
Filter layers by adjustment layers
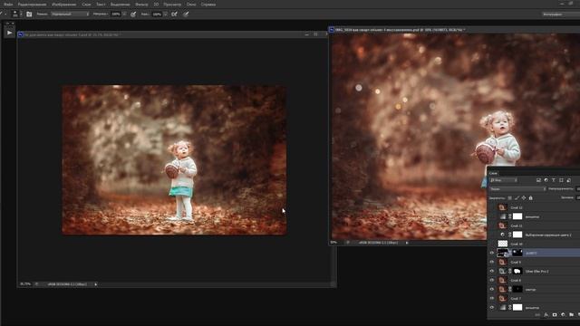[x=546, y=180]
